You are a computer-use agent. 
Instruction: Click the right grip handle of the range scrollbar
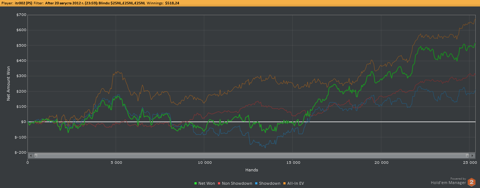pos(467,155)
